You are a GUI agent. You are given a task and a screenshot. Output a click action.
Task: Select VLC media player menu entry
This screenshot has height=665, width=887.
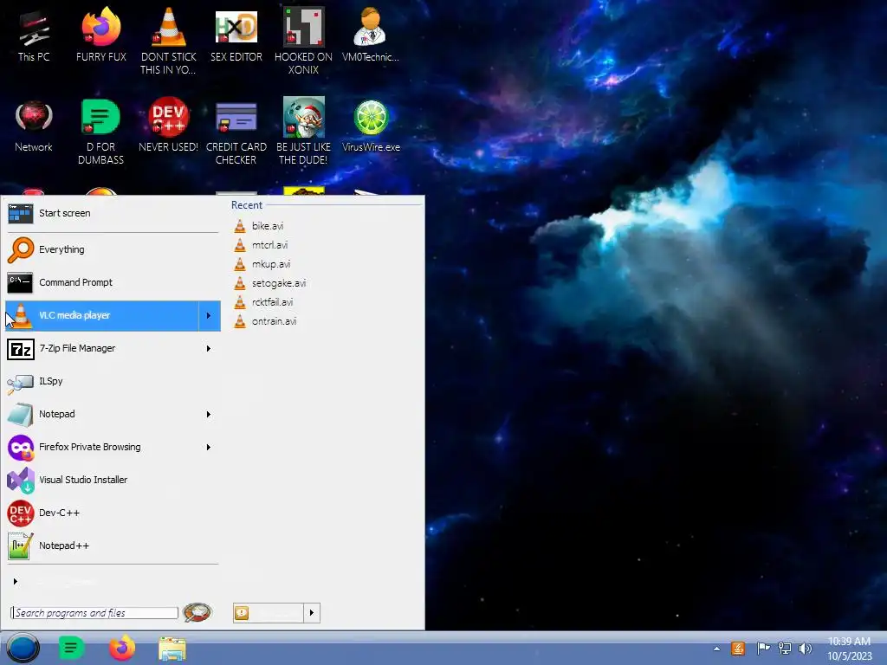[102, 315]
